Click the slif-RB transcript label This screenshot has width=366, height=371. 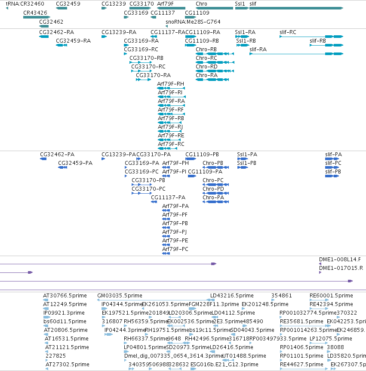click(x=318, y=41)
